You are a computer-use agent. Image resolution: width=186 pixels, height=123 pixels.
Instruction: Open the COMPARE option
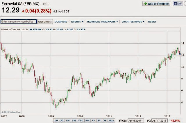pos(61,22)
